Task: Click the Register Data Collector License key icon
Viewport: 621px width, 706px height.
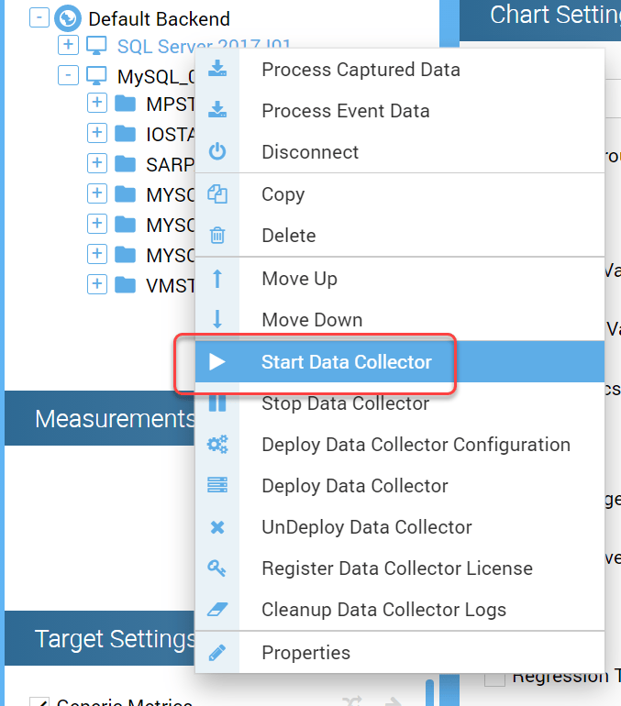Action: pyautogui.click(x=217, y=568)
